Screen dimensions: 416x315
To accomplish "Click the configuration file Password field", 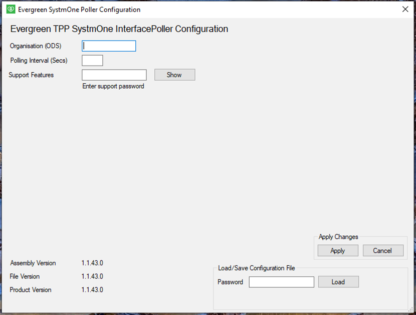I will pos(282,282).
